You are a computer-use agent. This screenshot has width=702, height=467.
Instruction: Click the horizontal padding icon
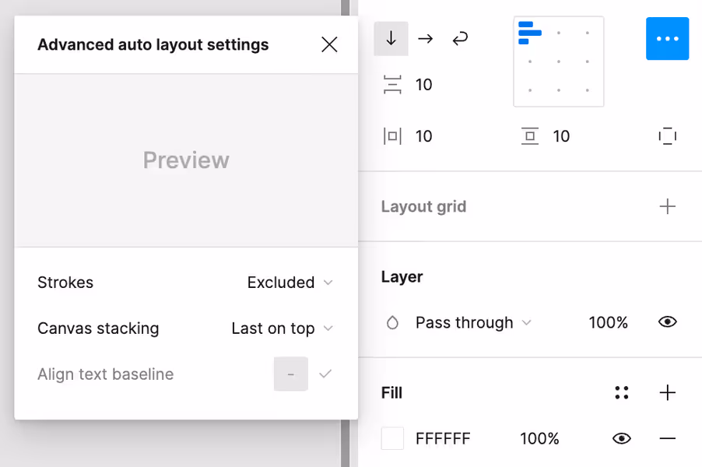[392, 136]
